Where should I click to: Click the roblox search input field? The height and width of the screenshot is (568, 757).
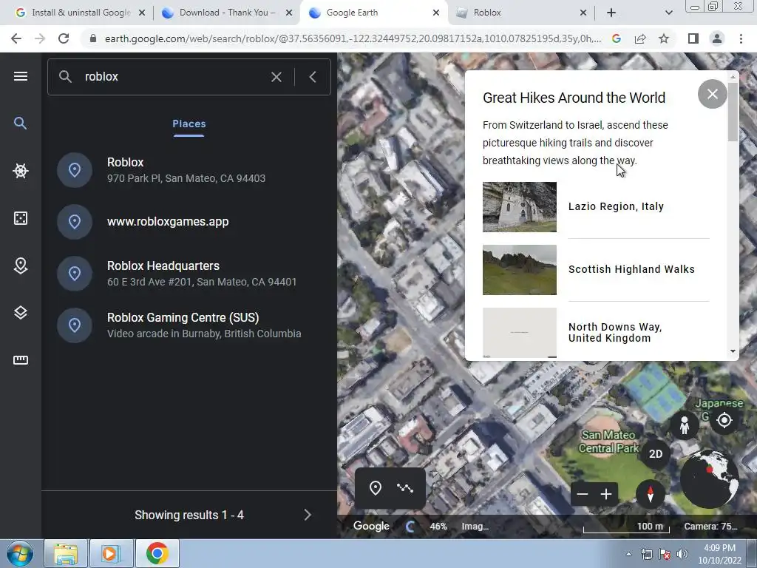click(x=174, y=77)
